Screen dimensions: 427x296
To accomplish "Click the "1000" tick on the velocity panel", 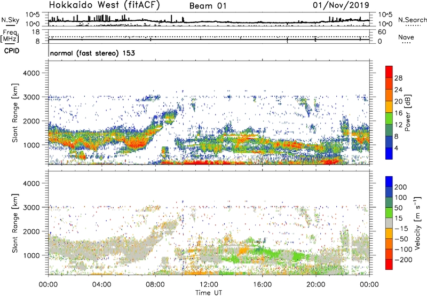I will click(x=31, y=255).
